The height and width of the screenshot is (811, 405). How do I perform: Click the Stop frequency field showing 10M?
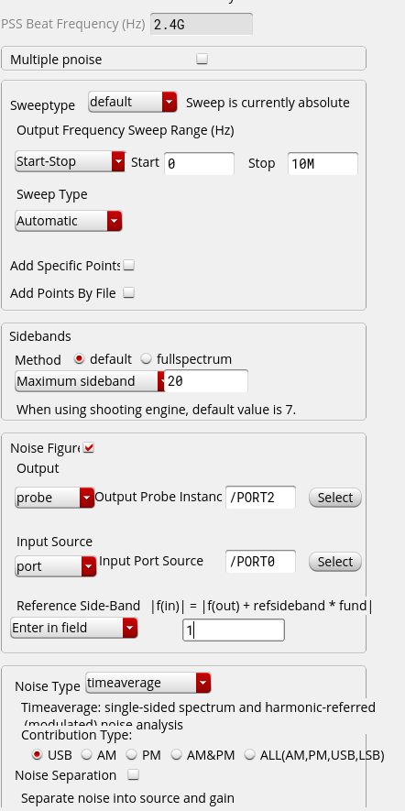[x=323, y=164]
